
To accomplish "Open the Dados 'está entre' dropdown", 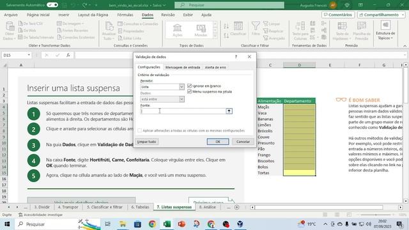I will pos(181,99).
